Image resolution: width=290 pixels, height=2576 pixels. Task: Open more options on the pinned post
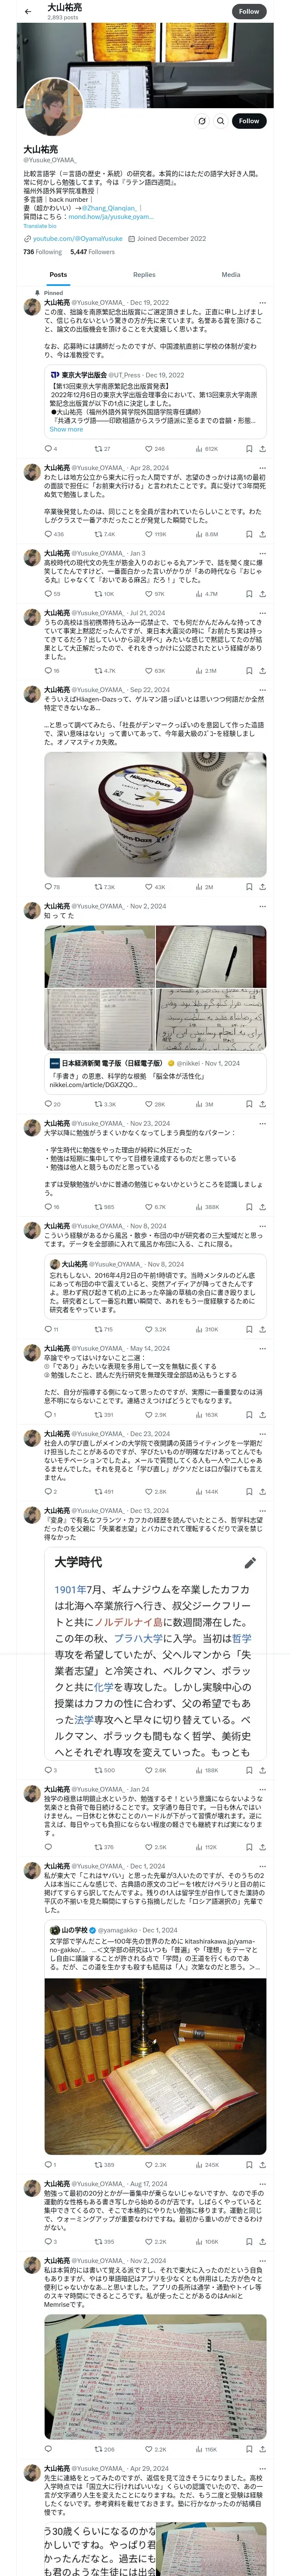click(x=262, y=302)
